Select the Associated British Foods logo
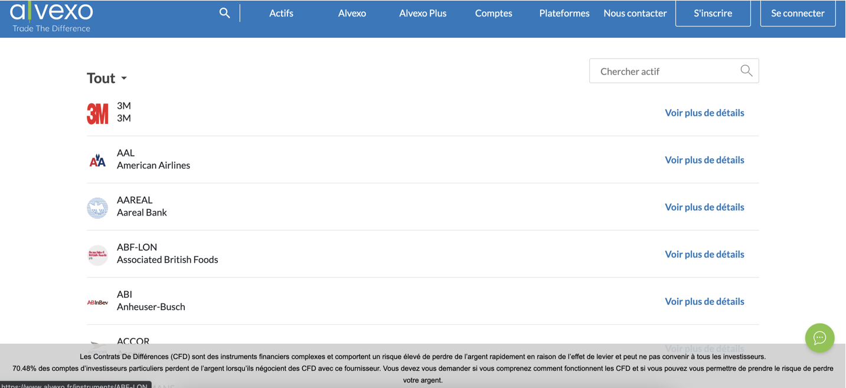 (x=97, y=255)
